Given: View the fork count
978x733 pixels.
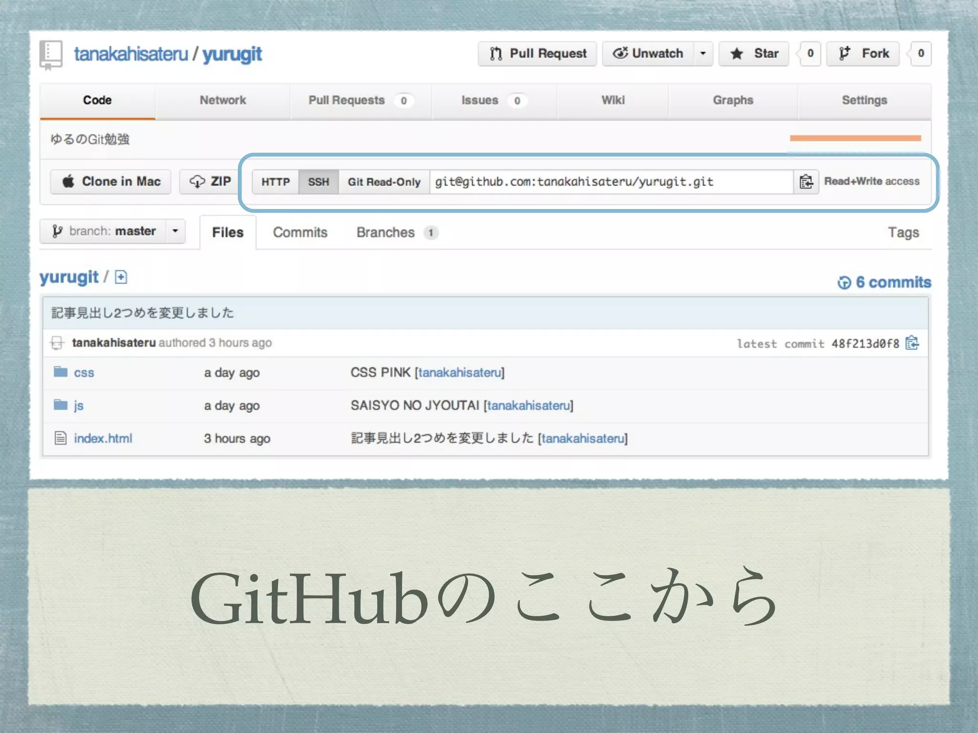Looking at the screenshot, I should [x=920, y=53].
